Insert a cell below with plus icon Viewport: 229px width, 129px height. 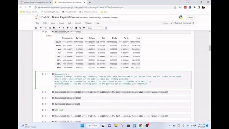click(41, 28)
